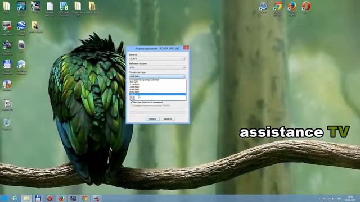
Task: Click the Close (Закрыть) button in dialog
Action: (168, 118)
